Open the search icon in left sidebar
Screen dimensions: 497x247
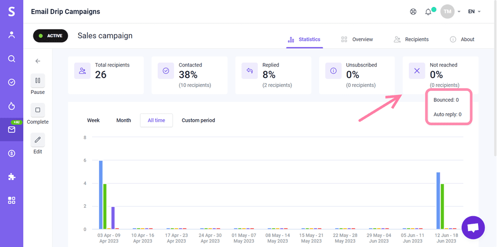click(x=11, y=59)
